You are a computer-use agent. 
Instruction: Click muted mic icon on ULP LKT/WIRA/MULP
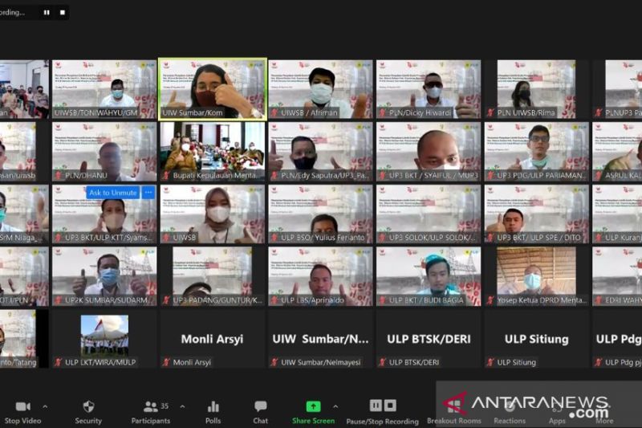point(58,362)
